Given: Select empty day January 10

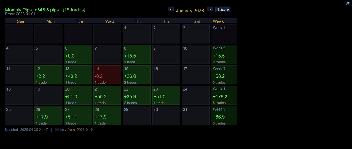Looking at the screenshot, I should (x=195, y=54).
